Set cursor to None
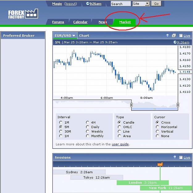 157,136
